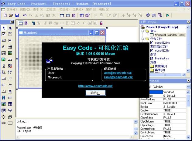The width and height of the screenshot is (192, 141).
Task: Click output pane scroll-up arrow
Action: tap(135, 122)
